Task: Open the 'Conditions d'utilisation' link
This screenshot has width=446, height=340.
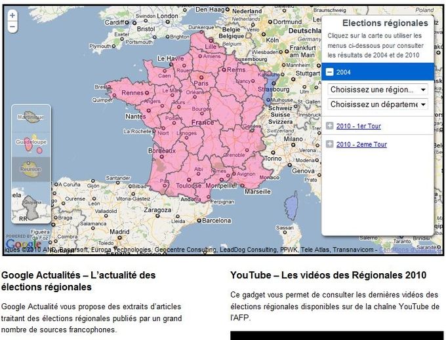Action: tap(411, 250)
